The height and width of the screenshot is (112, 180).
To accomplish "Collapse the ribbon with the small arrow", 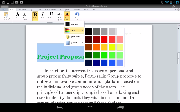I will 175,10.
